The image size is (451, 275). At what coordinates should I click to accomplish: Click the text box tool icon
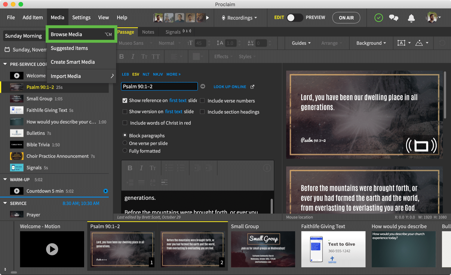[401, 43]
